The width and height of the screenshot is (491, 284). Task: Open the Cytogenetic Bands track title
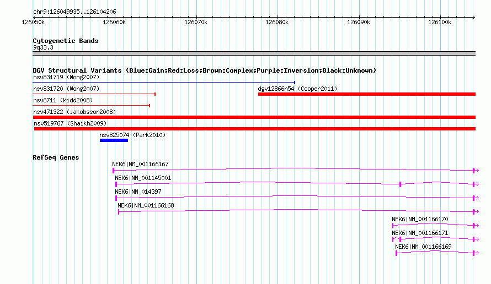[x=66, y=41]
